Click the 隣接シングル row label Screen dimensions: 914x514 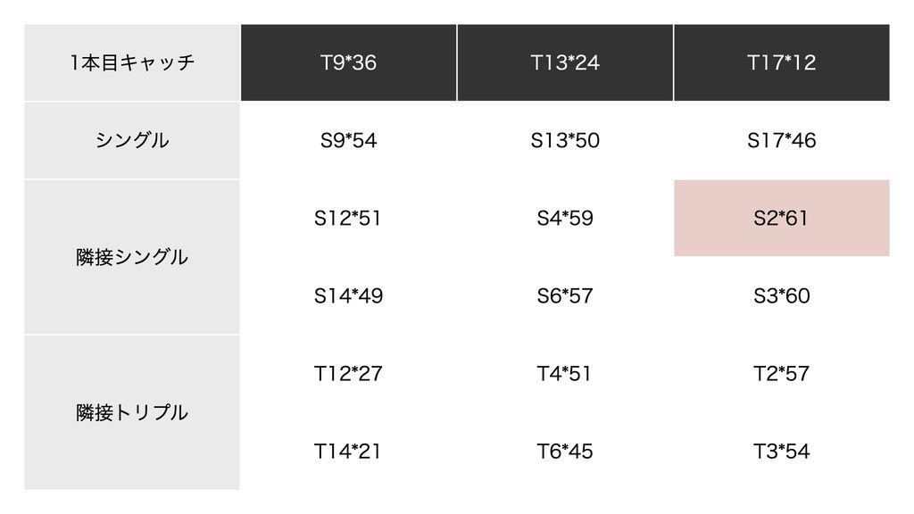pos(132,257)
